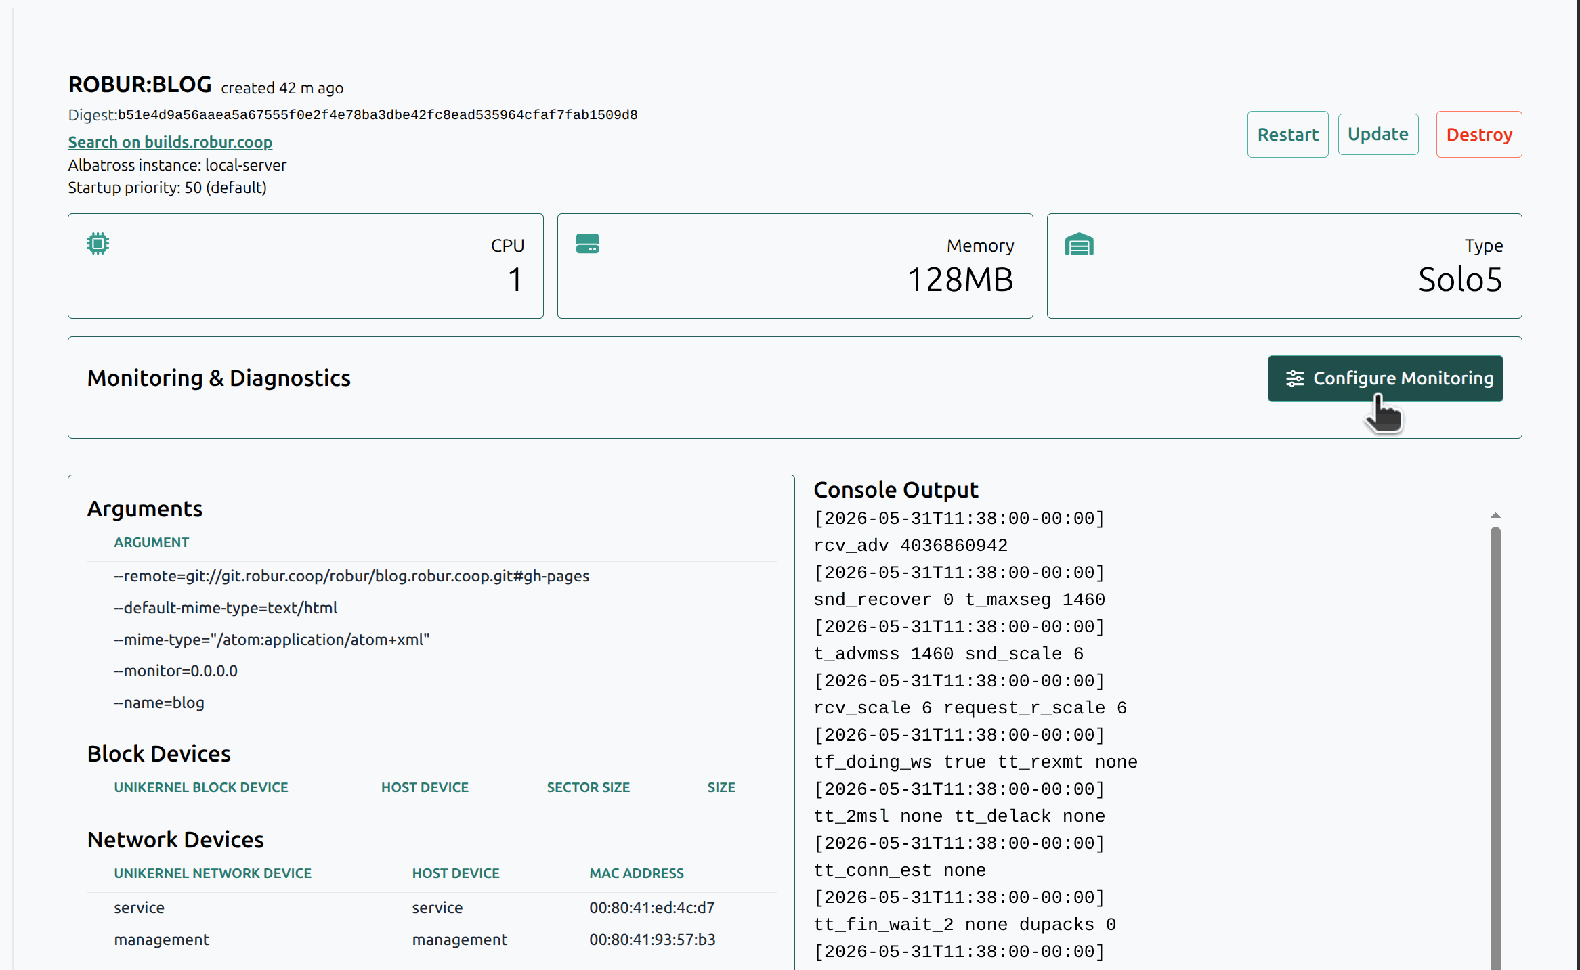Click the Monitoring & Diagnostics heading

(219, 378)
